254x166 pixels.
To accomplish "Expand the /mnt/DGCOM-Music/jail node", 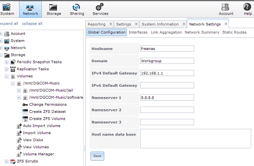I will [x=19, y=91].
